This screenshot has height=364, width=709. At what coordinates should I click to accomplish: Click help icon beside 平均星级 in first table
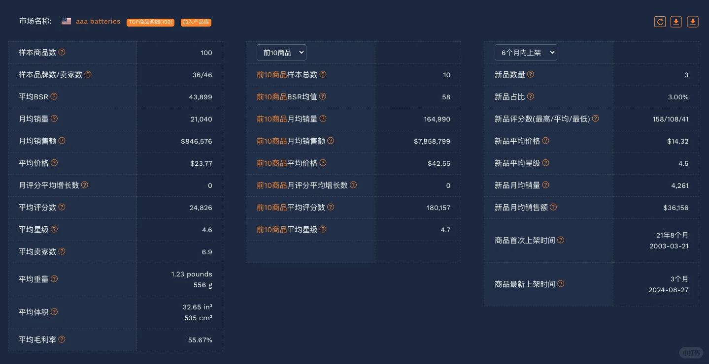tap(54, 229)
